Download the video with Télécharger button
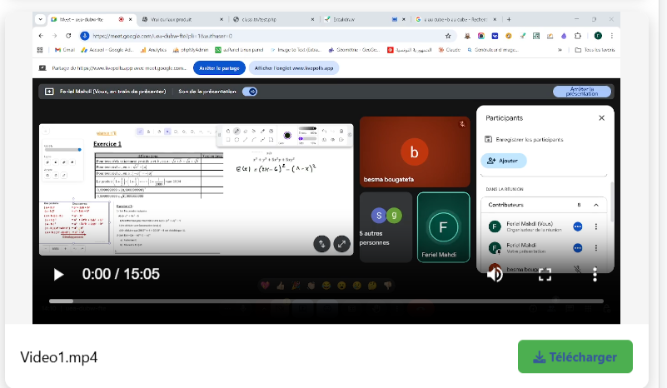 coord(575,356)
